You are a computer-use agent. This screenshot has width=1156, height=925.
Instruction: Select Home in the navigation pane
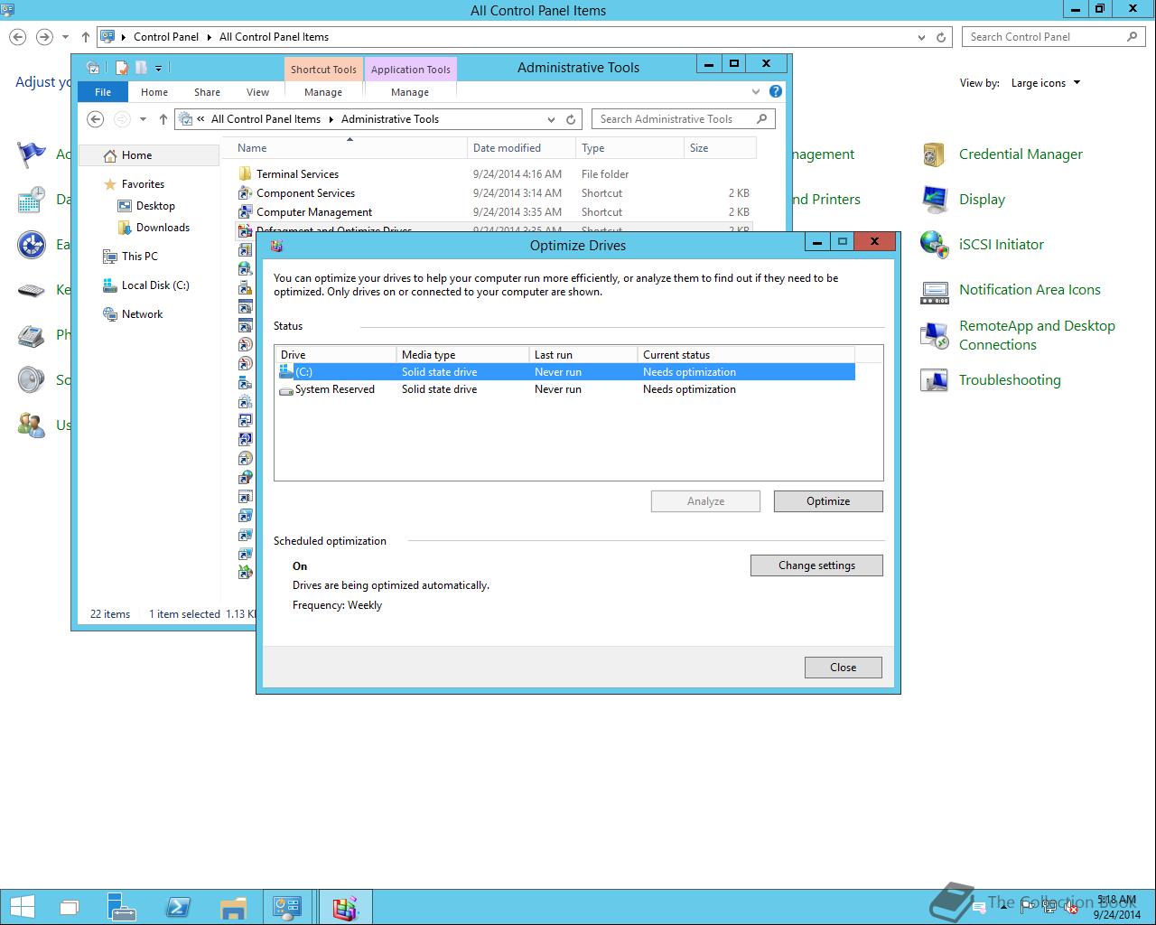point(149,155)
